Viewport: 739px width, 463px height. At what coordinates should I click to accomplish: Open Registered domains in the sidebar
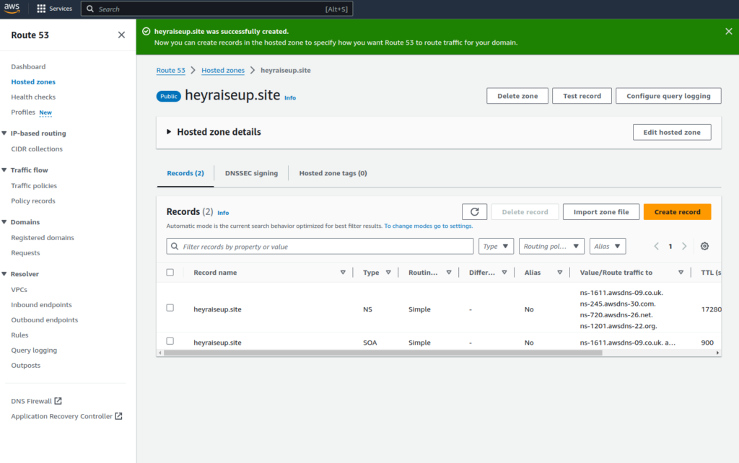pyautogui.click(x=43, y=237)
